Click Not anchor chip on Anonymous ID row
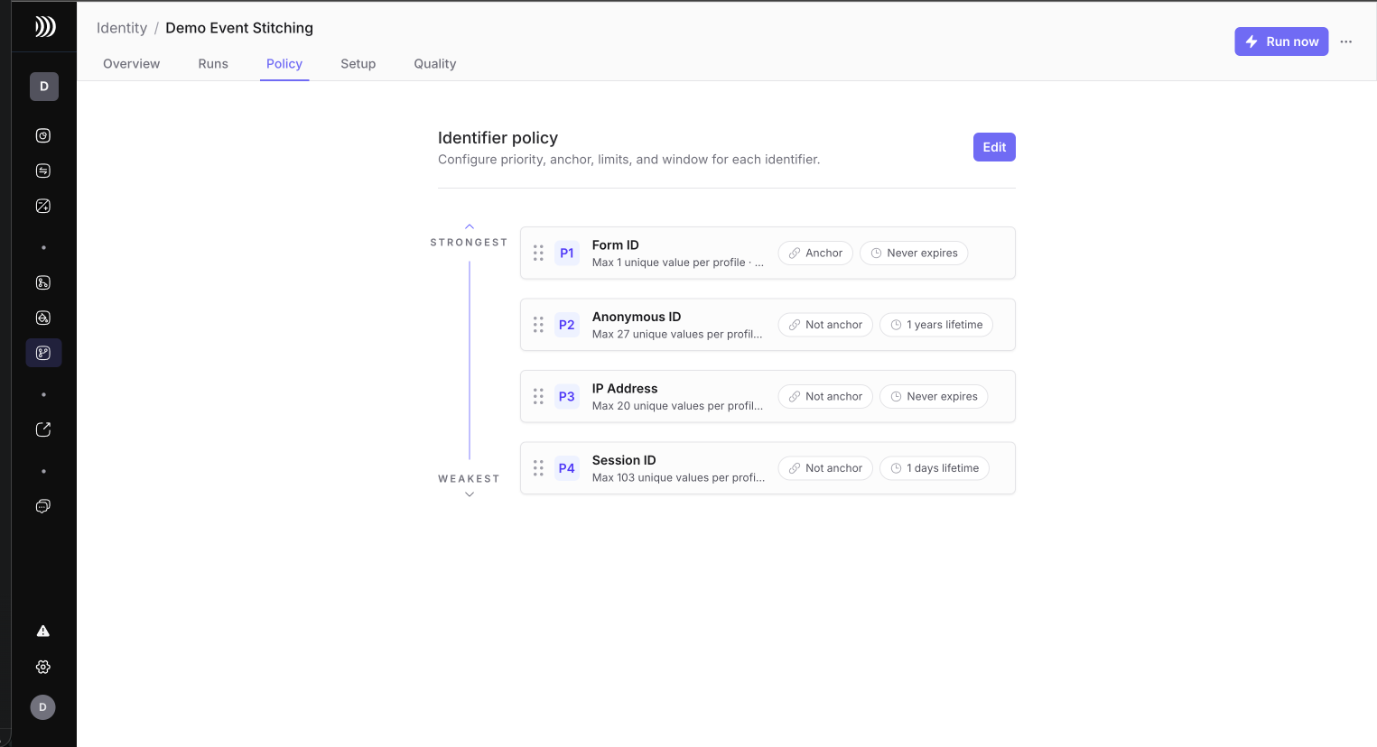 point(825,325)
